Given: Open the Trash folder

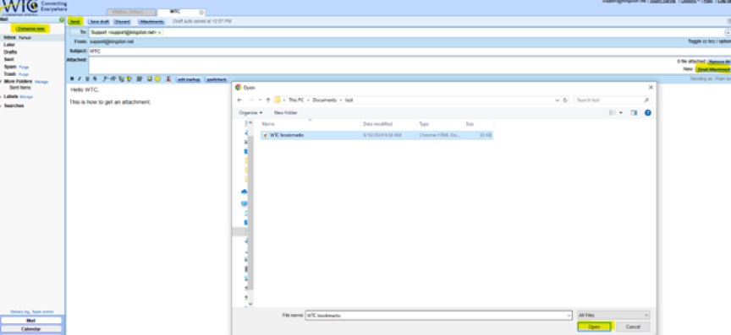Looking at the screenshot, I should pyautogui.click(x=10, y=74).
